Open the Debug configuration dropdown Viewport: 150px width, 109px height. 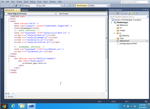(36, 6)
